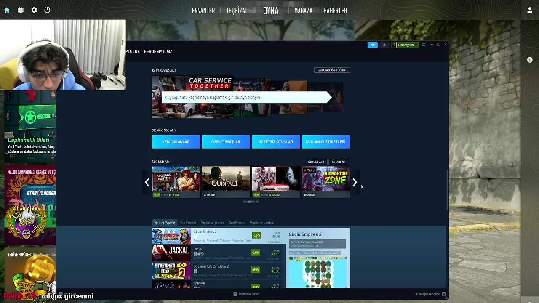
Task: Open Storage Hunter game thumbnail
Action: coord(176,182)
